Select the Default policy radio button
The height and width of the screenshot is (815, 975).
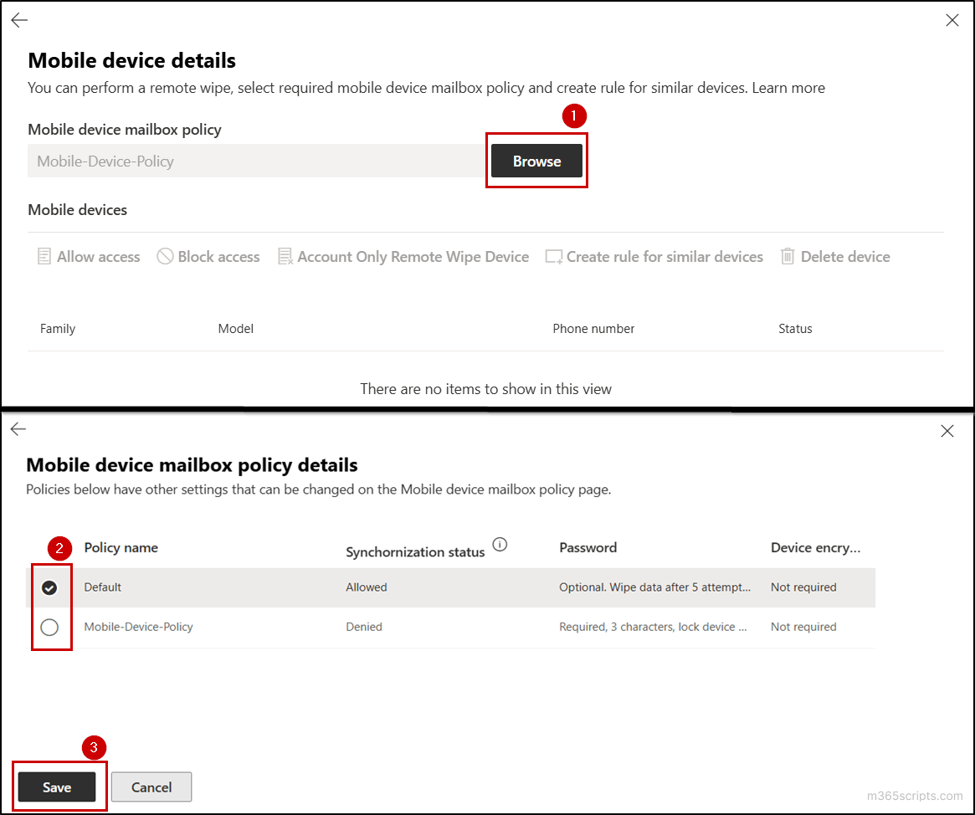pyautogui.click(x=51, y=587)
